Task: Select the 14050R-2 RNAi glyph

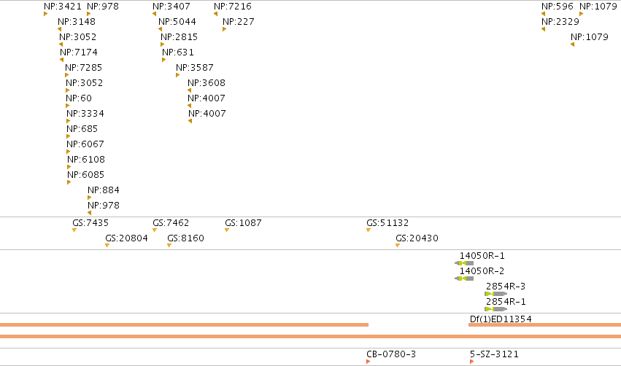Action: pyautogui.click(x=464, y=279)
